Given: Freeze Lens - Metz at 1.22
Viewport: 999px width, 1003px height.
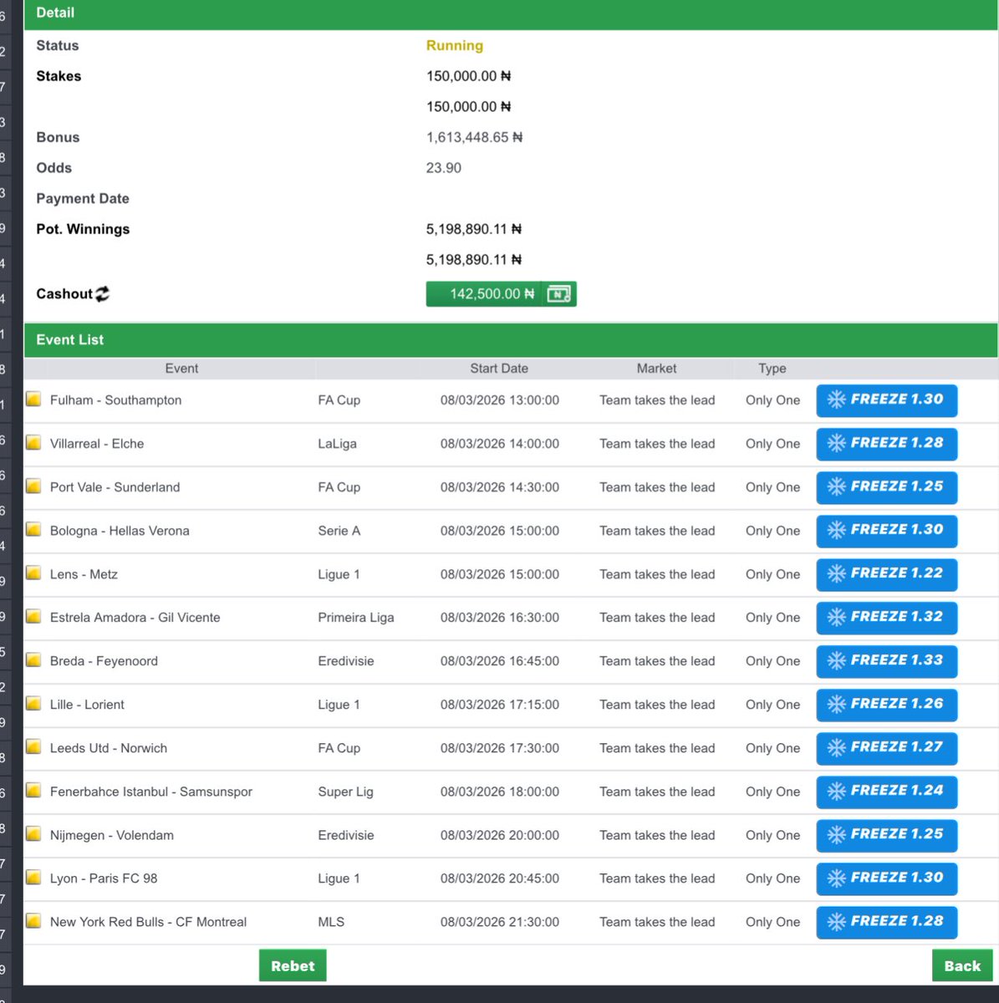Looking at the screenshot, I should click(x=886, y=574).
